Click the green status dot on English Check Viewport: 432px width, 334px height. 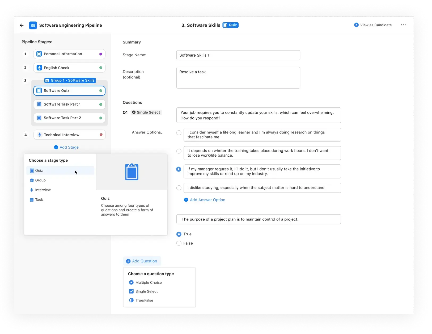(101, 68)
